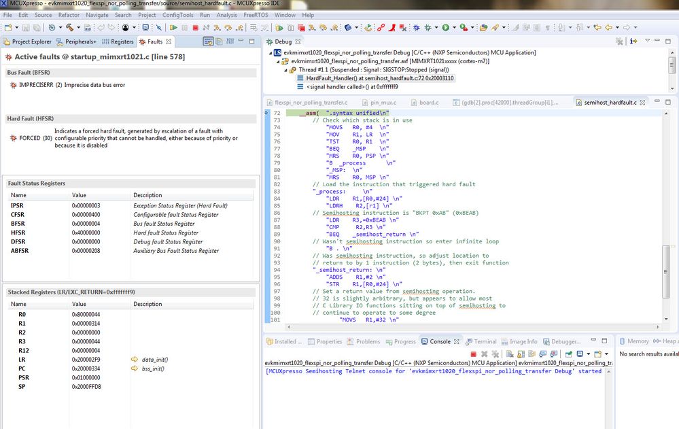Select the Build hammer icon
679x429 pixels.
[70, 27]
